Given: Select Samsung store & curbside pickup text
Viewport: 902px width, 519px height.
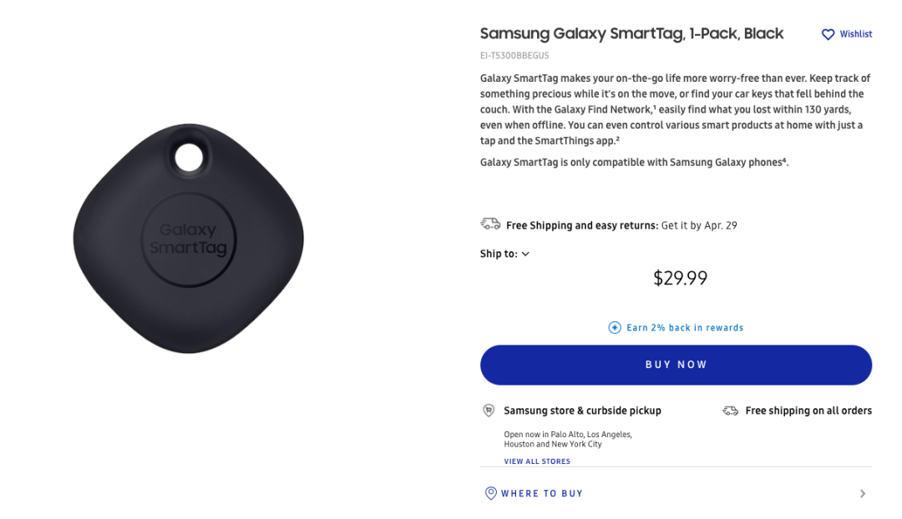Looking at the screenshot, I should (x=582, y=411).
